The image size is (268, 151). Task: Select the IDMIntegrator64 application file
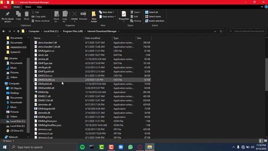click(x=92, y=109)
